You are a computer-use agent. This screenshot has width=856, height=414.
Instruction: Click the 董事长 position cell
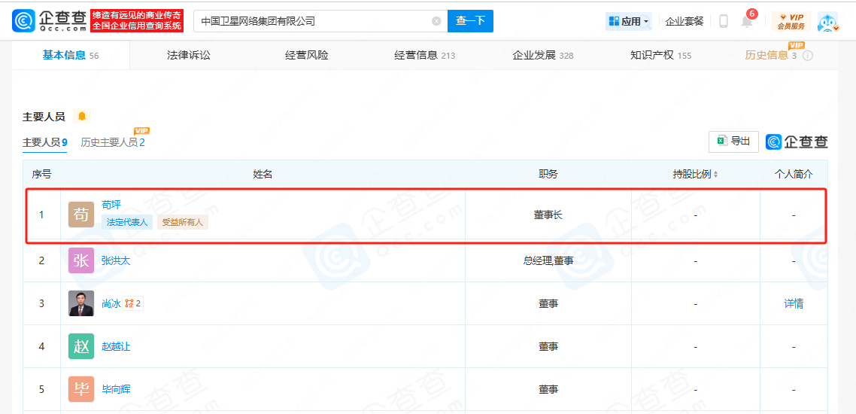[548, 215]
